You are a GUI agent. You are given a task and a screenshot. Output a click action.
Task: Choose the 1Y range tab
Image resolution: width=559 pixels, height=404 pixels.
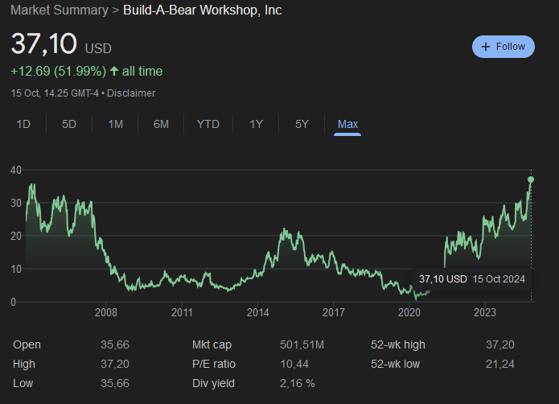[256, 124]
